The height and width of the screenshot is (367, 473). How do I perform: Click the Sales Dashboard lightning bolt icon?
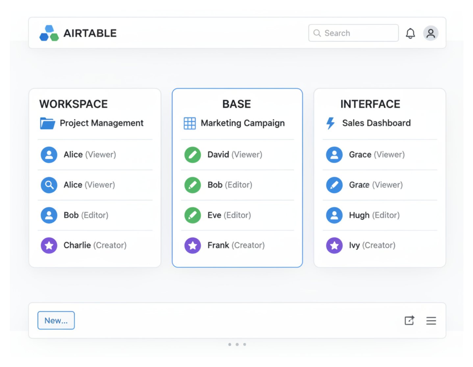point(330,123)
